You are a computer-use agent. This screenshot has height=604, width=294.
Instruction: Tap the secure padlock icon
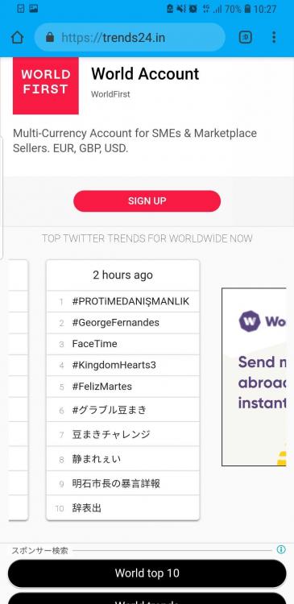(x=49, y=37)
